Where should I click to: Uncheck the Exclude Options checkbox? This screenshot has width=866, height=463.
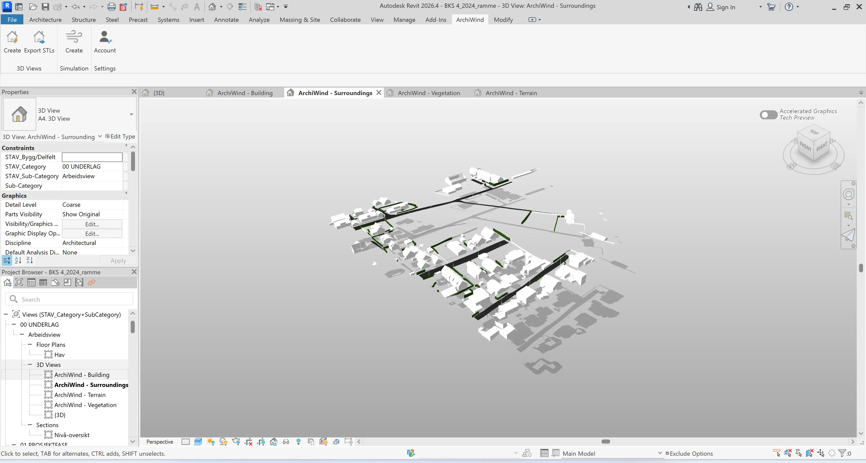(x=667, y=453)
